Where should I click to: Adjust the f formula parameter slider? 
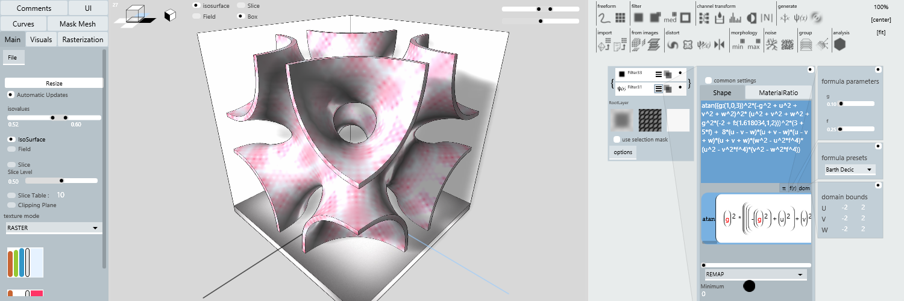856,129
